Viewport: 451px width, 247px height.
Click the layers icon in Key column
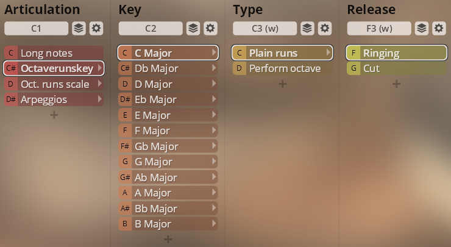(x=193, y=28)
